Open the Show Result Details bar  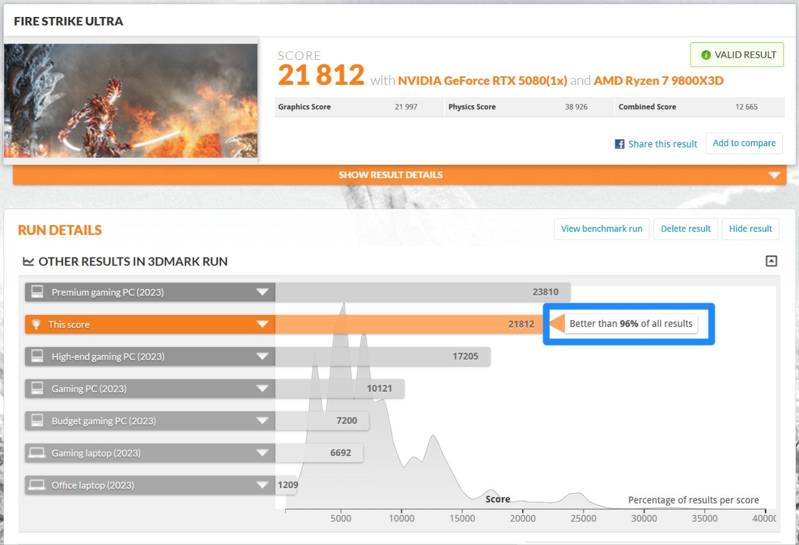[399, 175]
